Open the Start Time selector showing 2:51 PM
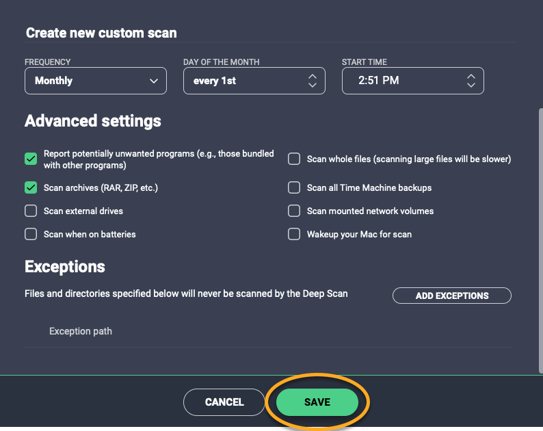543x431 pixels. 412,81
